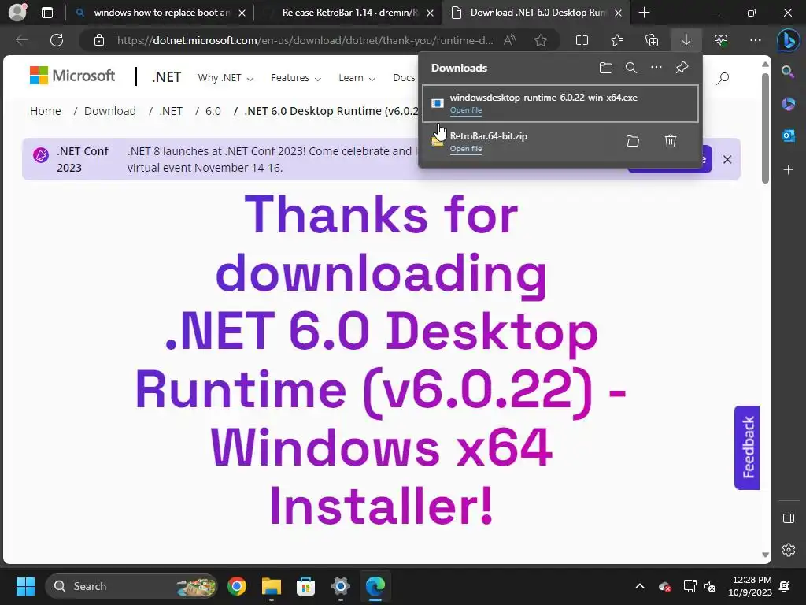
Task: Open sidebar search icon
Action: click(x=788, y=72)
